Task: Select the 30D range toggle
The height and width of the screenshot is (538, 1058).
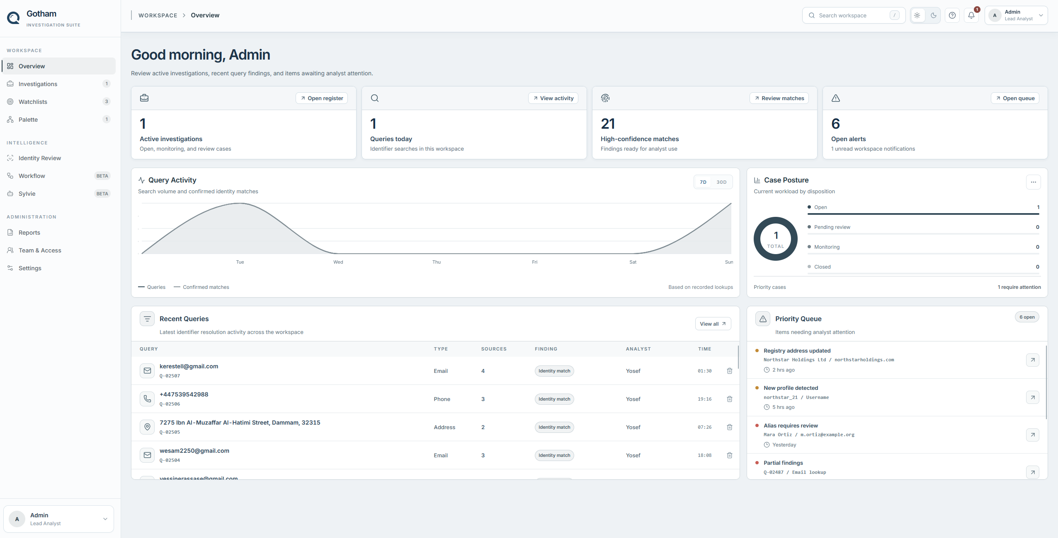Action: tap(721, 182)
